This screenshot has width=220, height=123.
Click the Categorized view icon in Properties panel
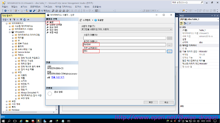182,23
